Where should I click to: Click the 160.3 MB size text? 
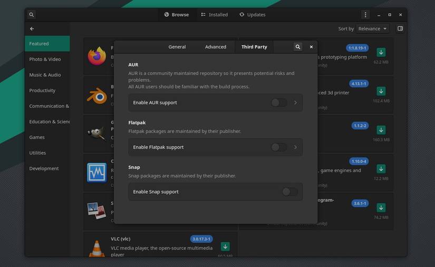tap(381, 140)
